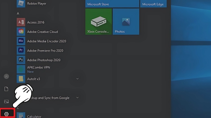Expand the Backup and Sync from Google chevron

pos(78,98)
